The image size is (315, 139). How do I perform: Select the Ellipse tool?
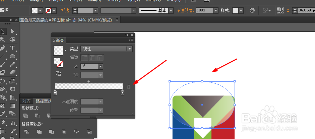click(12, 56)
